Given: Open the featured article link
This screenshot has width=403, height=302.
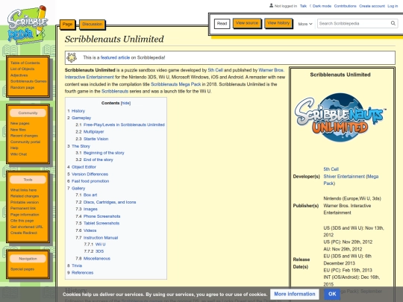Looking at the screenshot, I should pos(115,57).
